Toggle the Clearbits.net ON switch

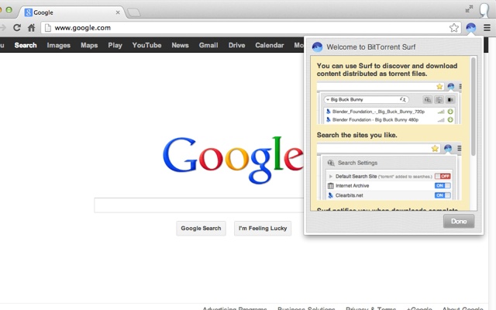pyautogui.click(x=443, y=195)
